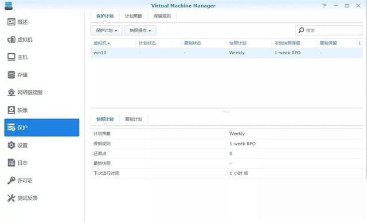
Task: Select the 保护 protection icon
Action: [11, 128]
